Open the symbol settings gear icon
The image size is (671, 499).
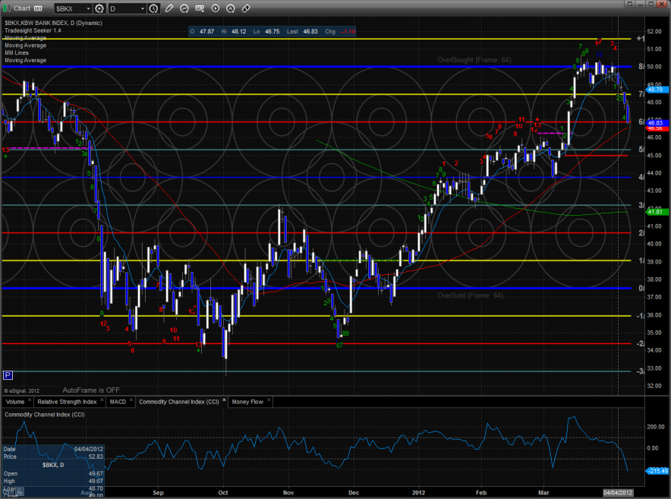pos(99,8)
